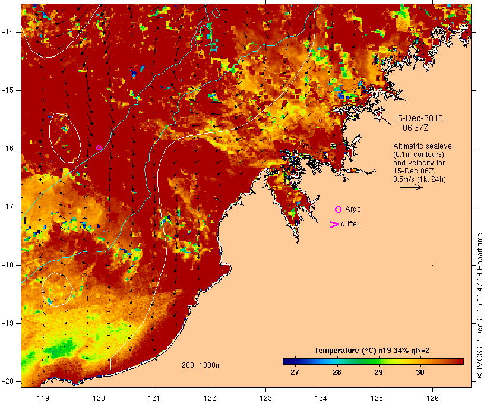Click the Argo legend circle symbol
The height and width of the screenshot is (404, 487).
click(339, 210)
